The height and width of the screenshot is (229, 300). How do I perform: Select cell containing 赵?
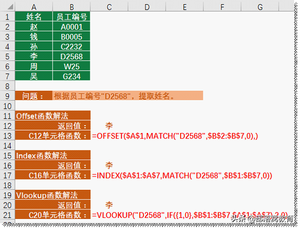tap(33, 27)
